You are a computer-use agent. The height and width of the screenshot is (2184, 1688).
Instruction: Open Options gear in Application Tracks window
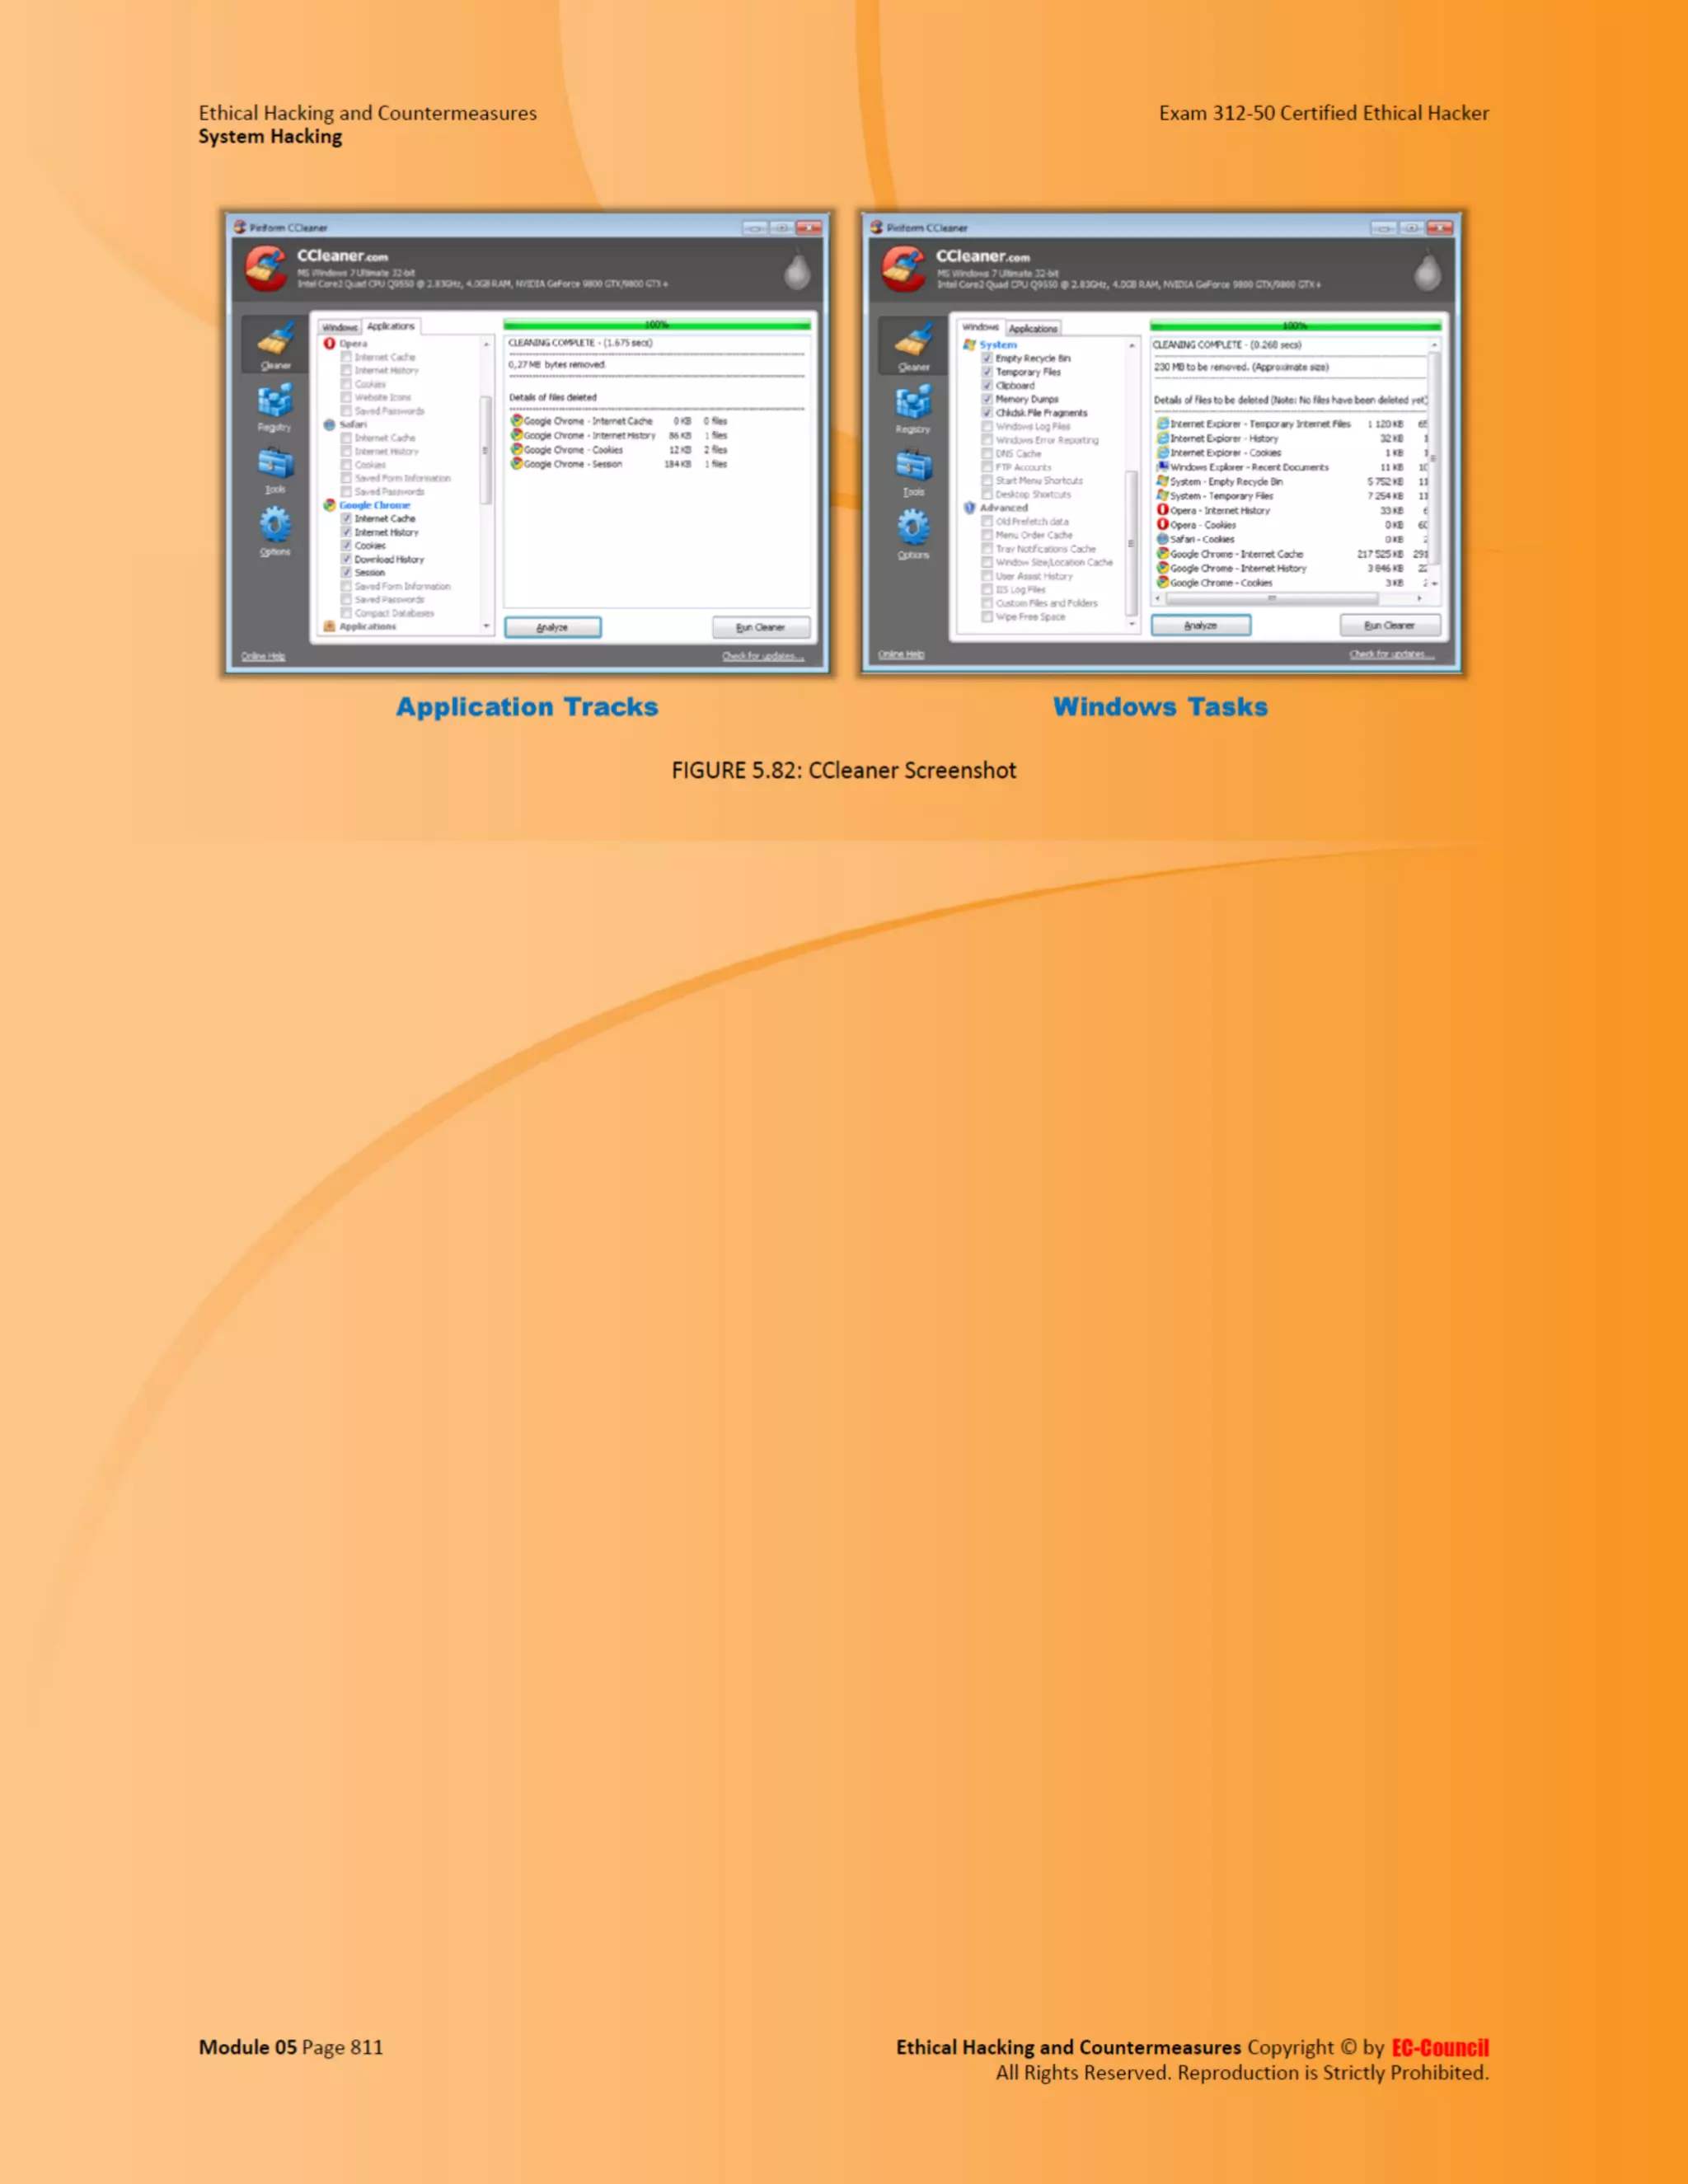click(x=275, y=526)
